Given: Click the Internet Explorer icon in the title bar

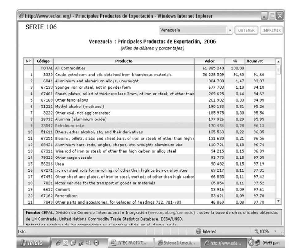Looking at the screenshot, I should [x=21, y=16].
